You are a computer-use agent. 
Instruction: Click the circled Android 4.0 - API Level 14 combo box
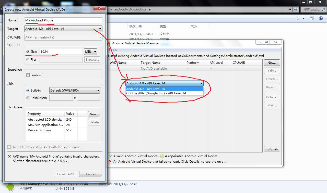pyautogui.click(x=165, y=83)
